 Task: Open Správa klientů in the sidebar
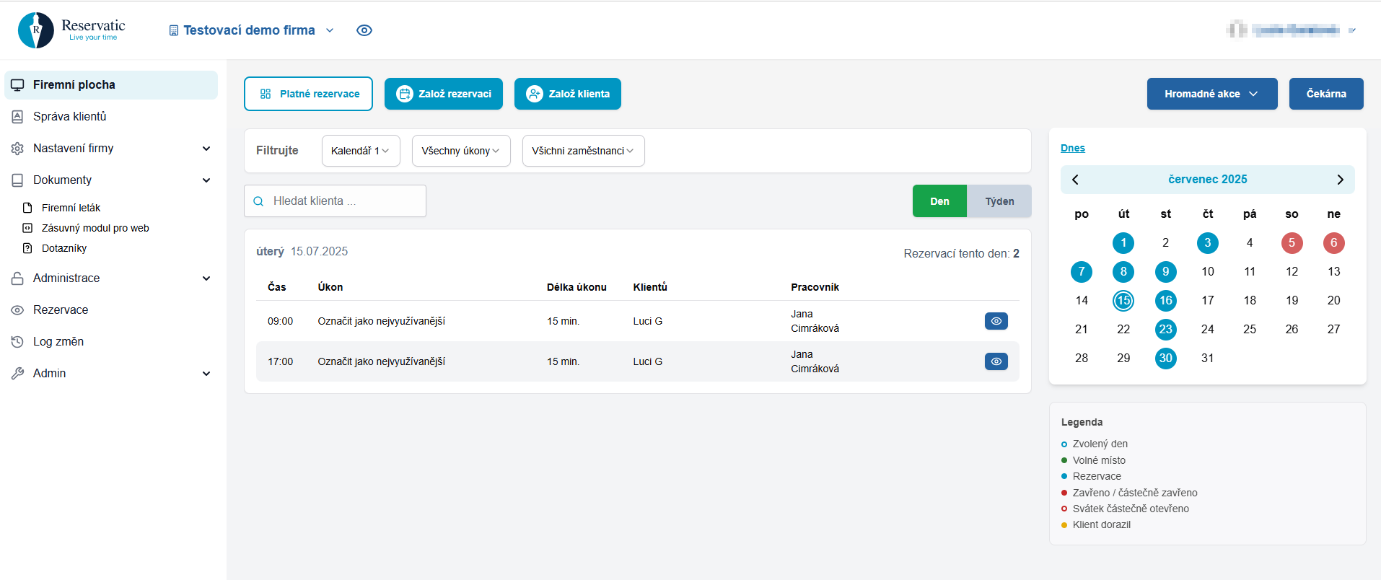click(x=69, y=116)
